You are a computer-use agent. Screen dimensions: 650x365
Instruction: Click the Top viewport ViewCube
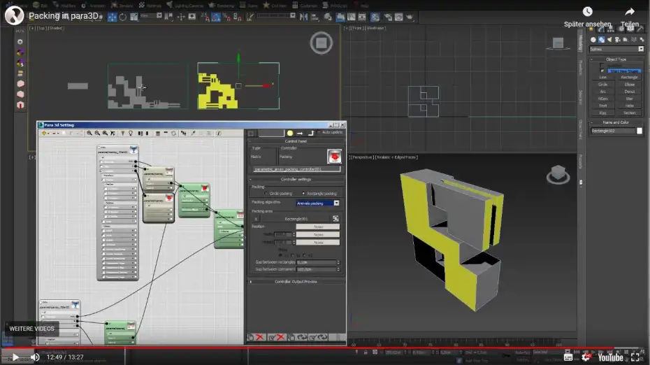[x=322, y=43]
